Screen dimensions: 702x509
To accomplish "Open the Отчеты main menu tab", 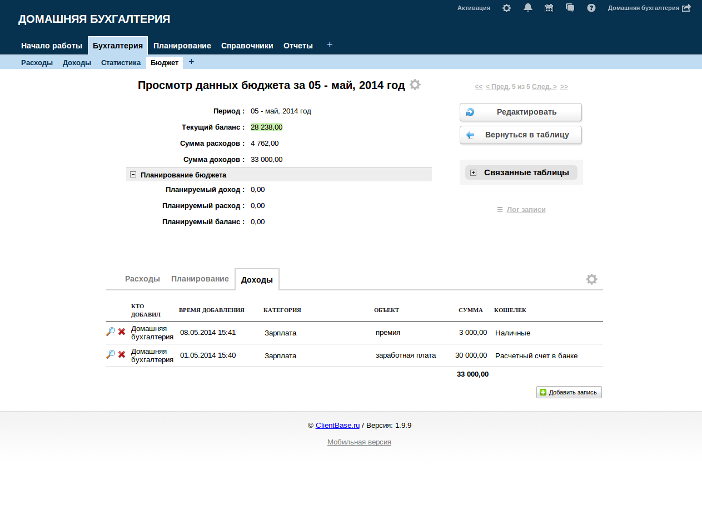I will click(298, 46).
